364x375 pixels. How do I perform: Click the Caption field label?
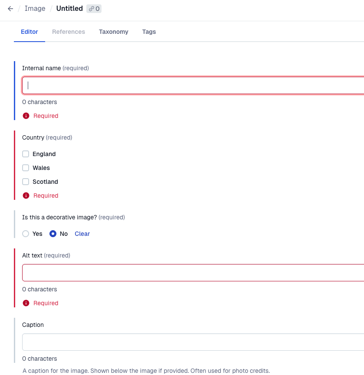[x=33, y=325]
